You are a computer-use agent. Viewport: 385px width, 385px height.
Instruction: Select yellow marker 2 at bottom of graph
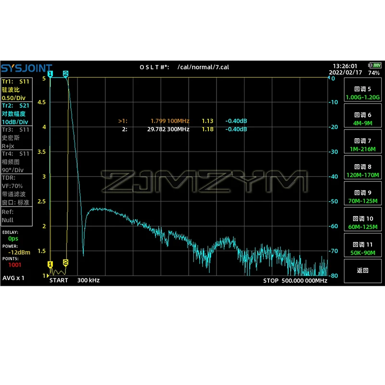point(65,262)
